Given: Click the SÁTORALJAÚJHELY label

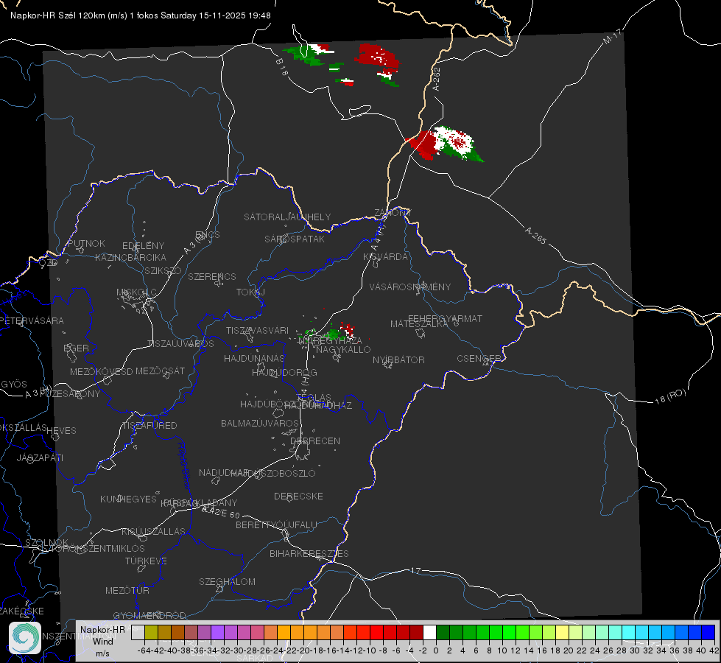Looking at the screenshot, I should (x=287, y=217).
